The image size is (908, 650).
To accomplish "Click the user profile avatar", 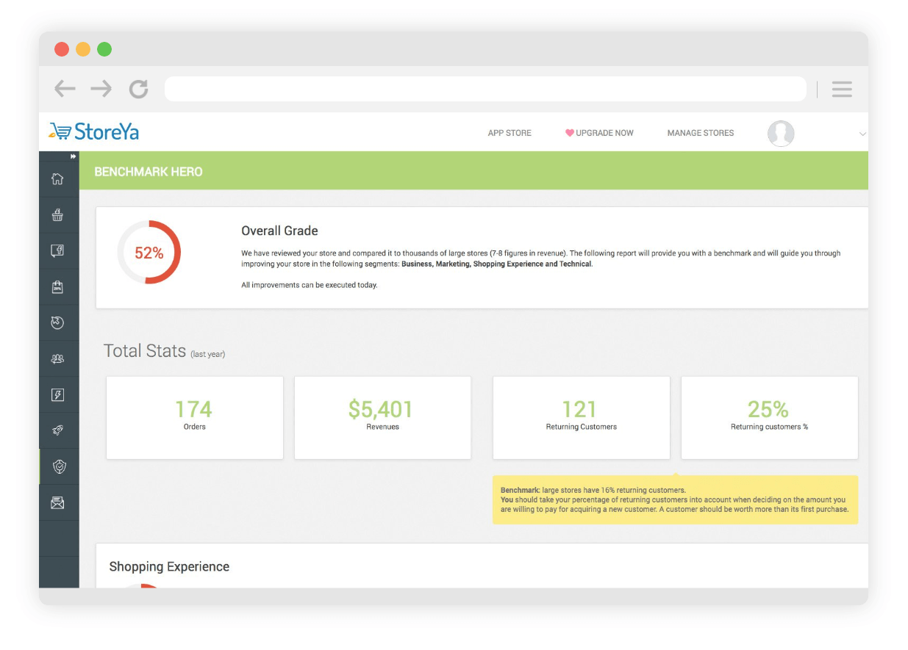I will [781, 134].
